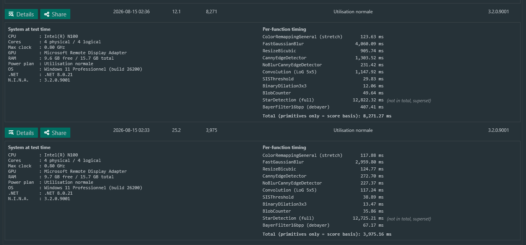Click SISThreshold value 29.83 ms
The width and height of the screenshot is (526, 245).
pyautogui.click(x=373, y=79)
